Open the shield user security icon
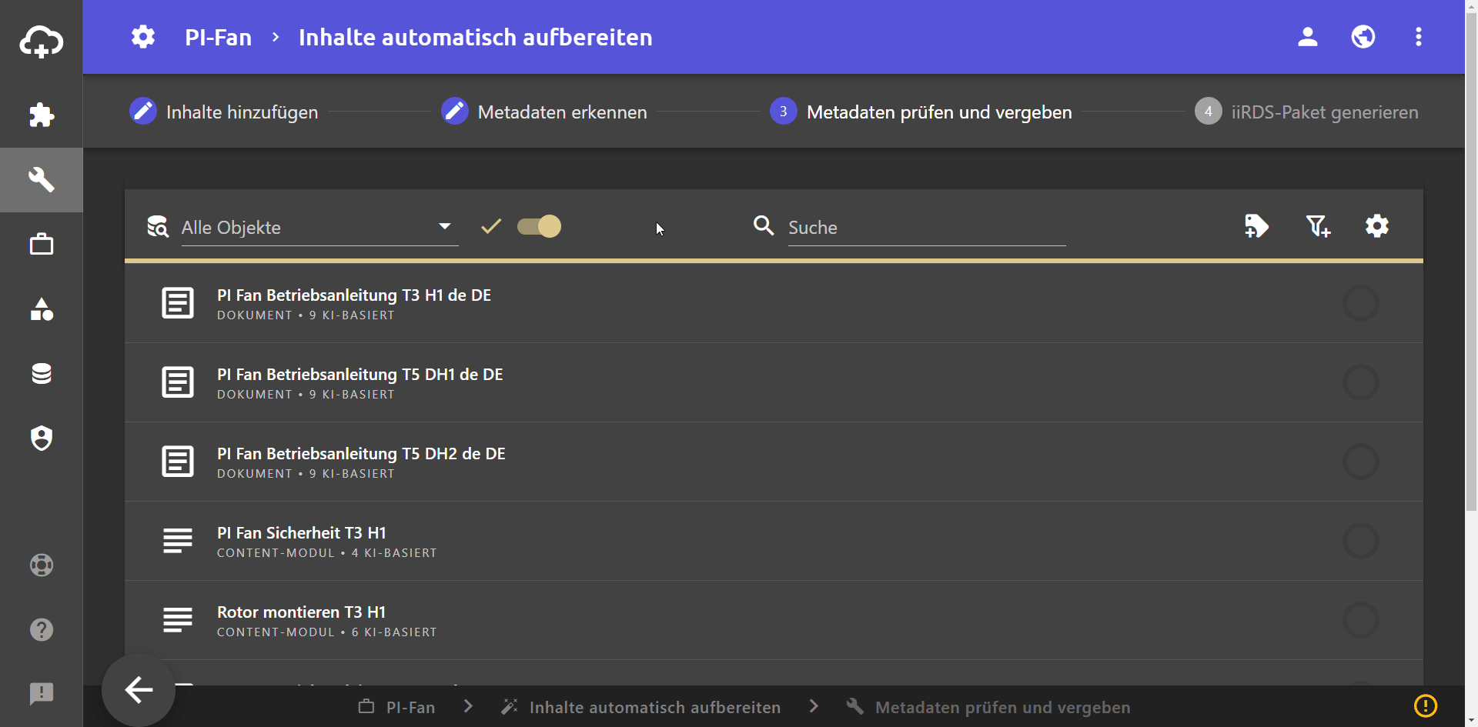Viewport: 1478px width, 727px height. [42, 439]
